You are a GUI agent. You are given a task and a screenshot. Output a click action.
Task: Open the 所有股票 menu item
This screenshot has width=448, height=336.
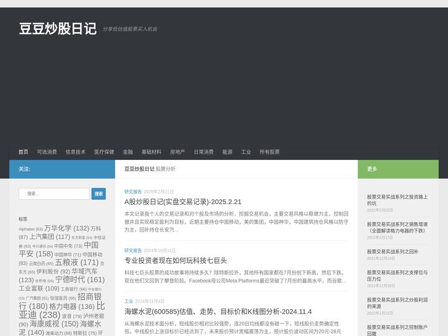269,152
